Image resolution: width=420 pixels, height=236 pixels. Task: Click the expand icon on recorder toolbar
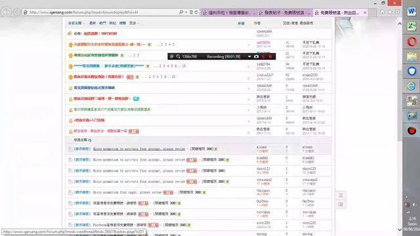click(172, 56)
